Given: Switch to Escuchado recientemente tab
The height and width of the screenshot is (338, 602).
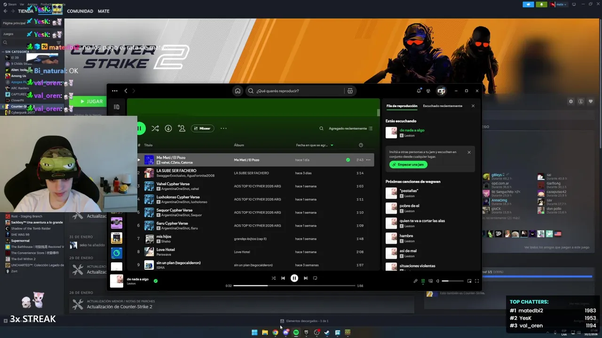Looking at the screenshot, I should click(x=443, y=106).
